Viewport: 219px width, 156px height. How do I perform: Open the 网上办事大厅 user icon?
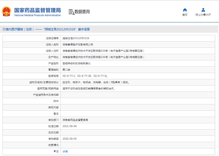(x=203, y=10)
